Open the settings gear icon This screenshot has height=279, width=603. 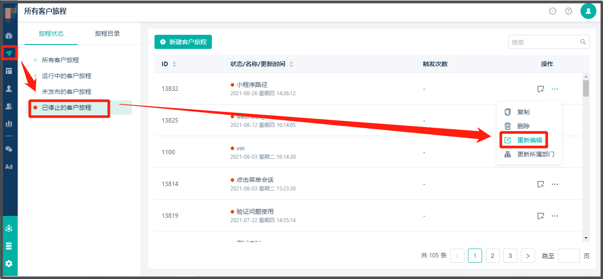pos(9,264)
